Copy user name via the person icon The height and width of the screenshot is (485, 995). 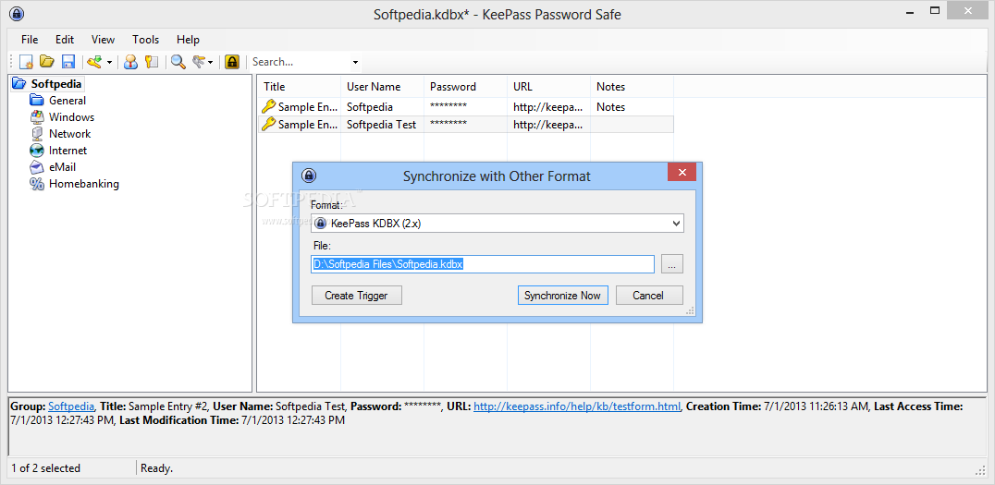[130, 62]
